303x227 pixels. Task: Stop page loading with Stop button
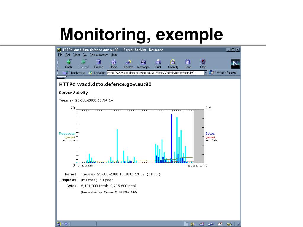[203, 64]
